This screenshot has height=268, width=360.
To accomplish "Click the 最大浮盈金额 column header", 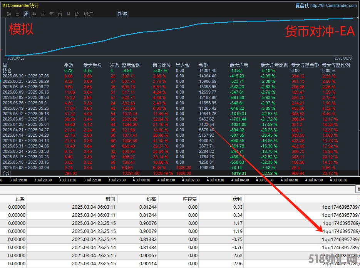I will point(305,65).
